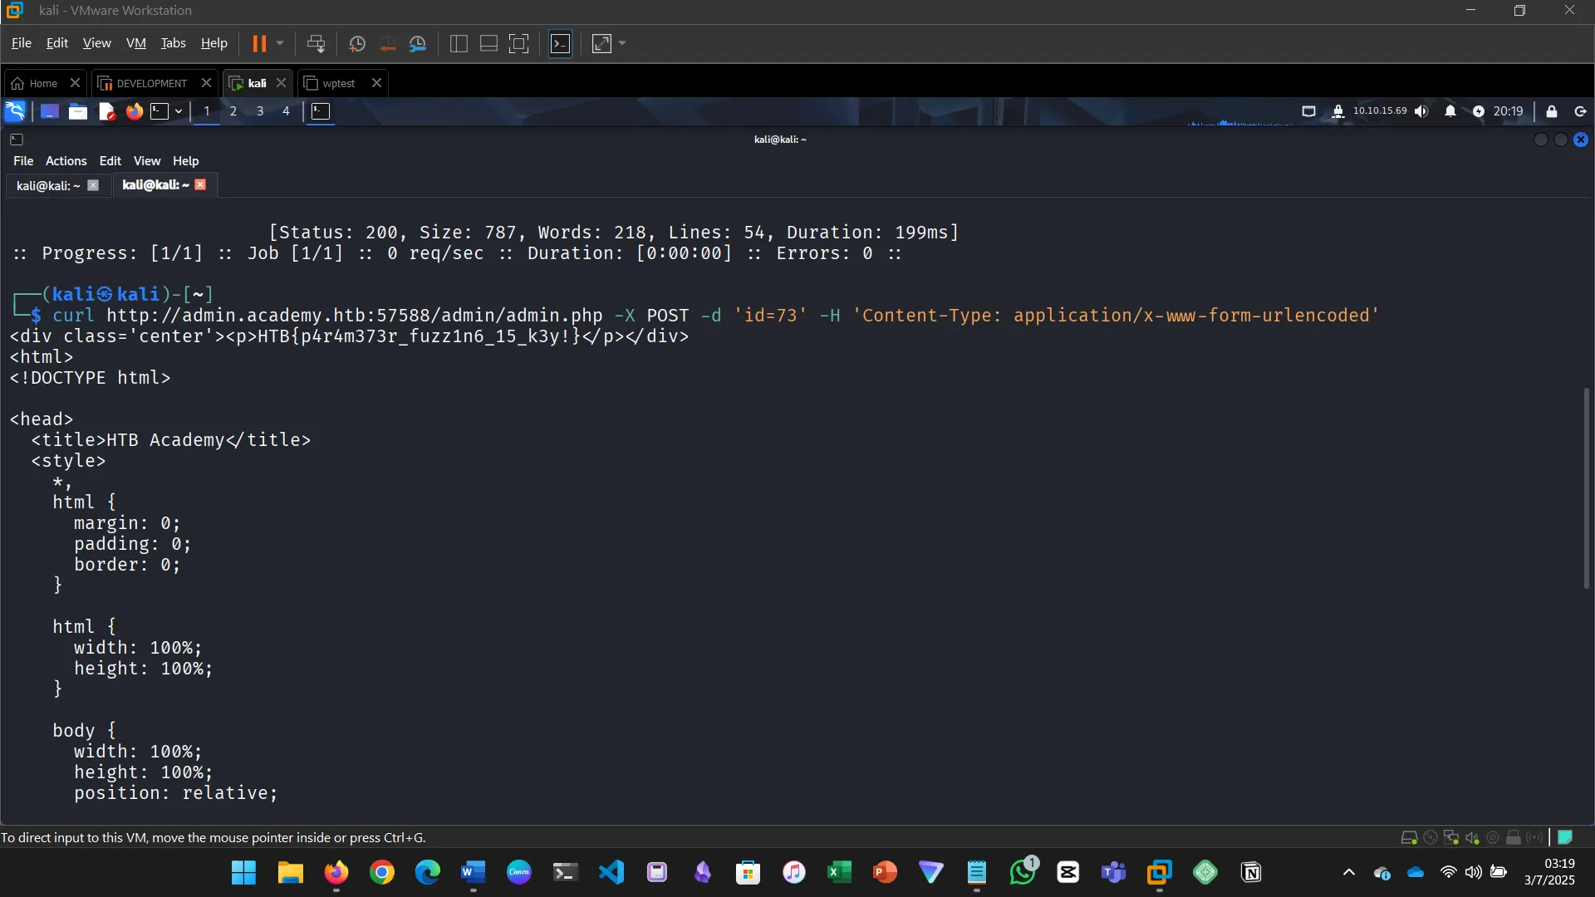
Task: Launch Firefox from the Kali panel
Action: coord(134,110)
